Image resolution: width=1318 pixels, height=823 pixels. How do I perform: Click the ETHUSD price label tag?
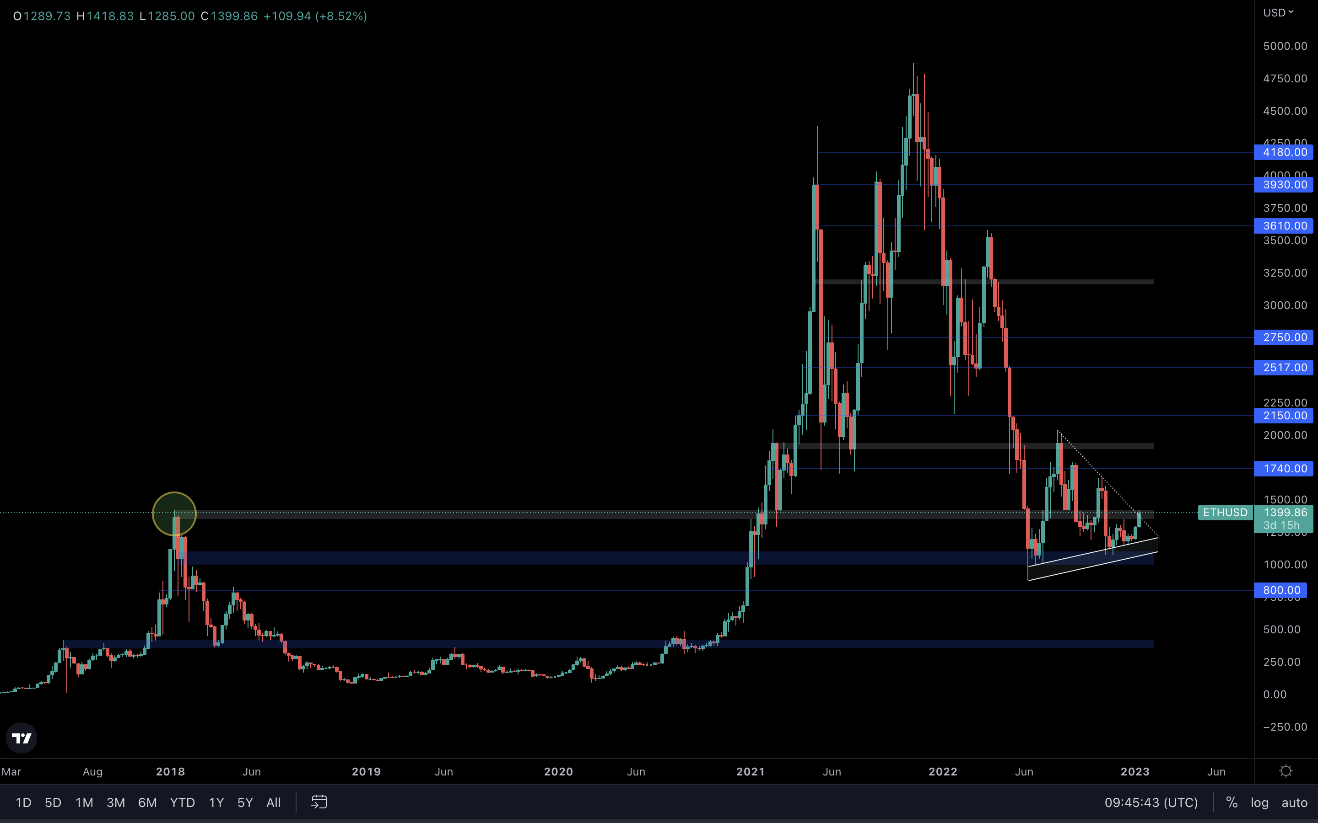click(x=1225, y=512)
